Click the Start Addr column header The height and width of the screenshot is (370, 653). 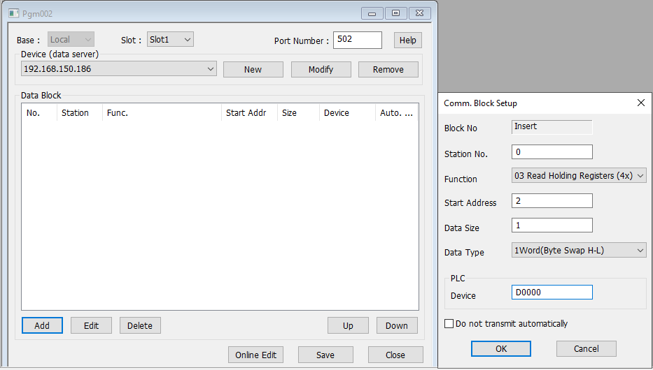[x=249, y=113]
